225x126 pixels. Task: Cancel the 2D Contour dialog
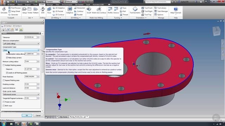click(x=38, y=115)
